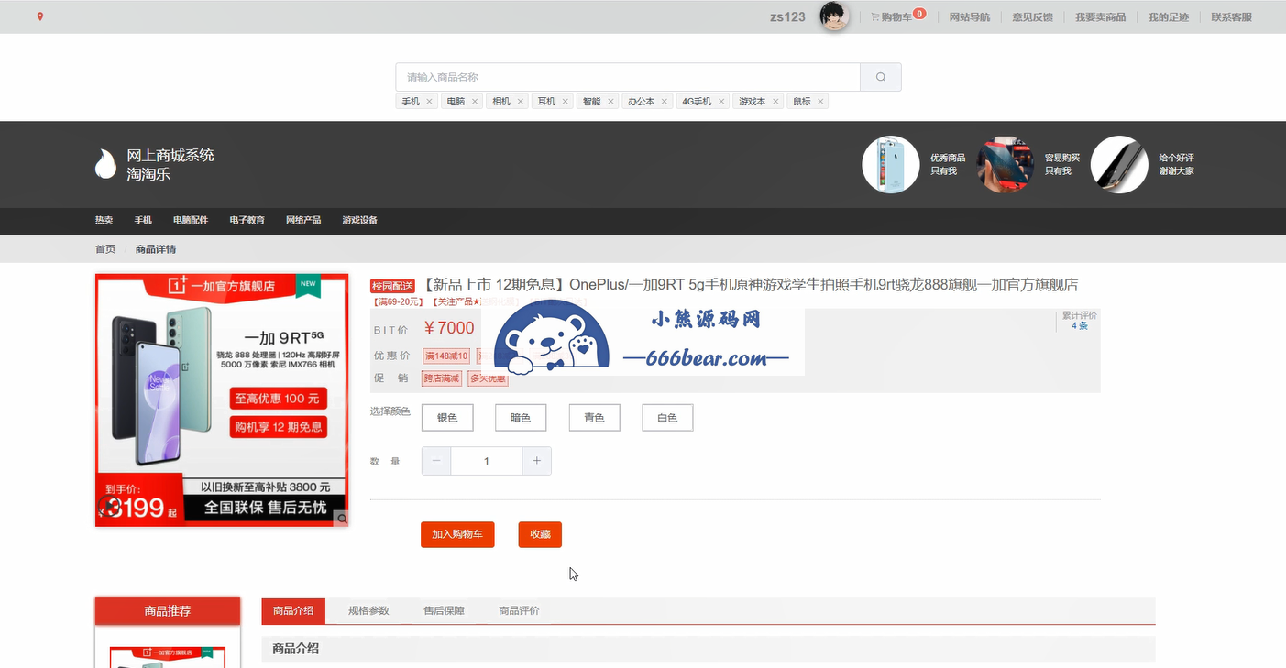Click the 游戏本 search tag label
This screenshot has height=668, width=1286.
753,102
